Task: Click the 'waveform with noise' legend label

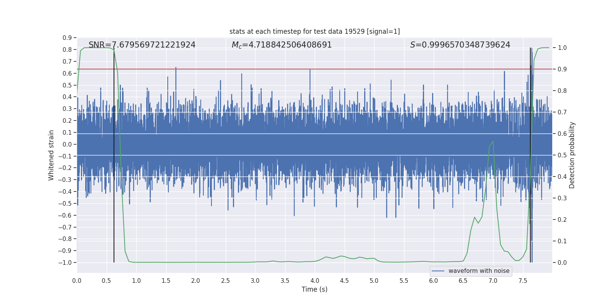Action: [479, 271]
